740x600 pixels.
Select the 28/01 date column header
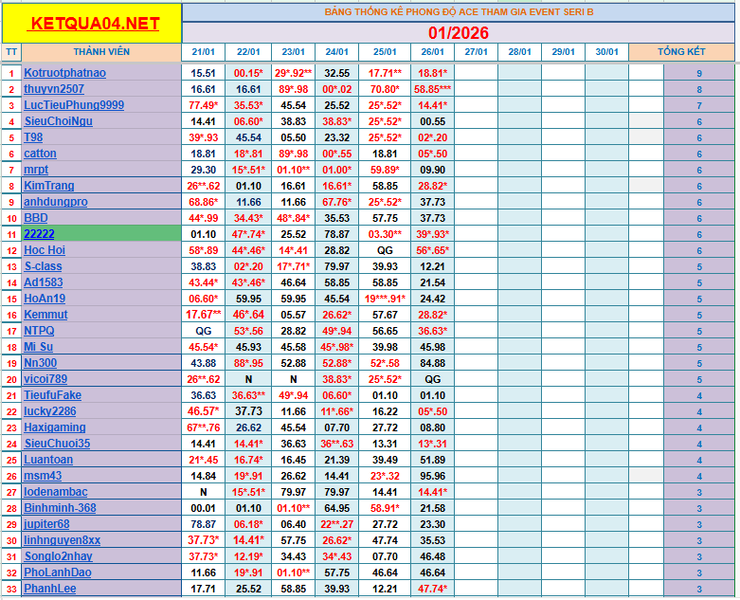(518, 52)
